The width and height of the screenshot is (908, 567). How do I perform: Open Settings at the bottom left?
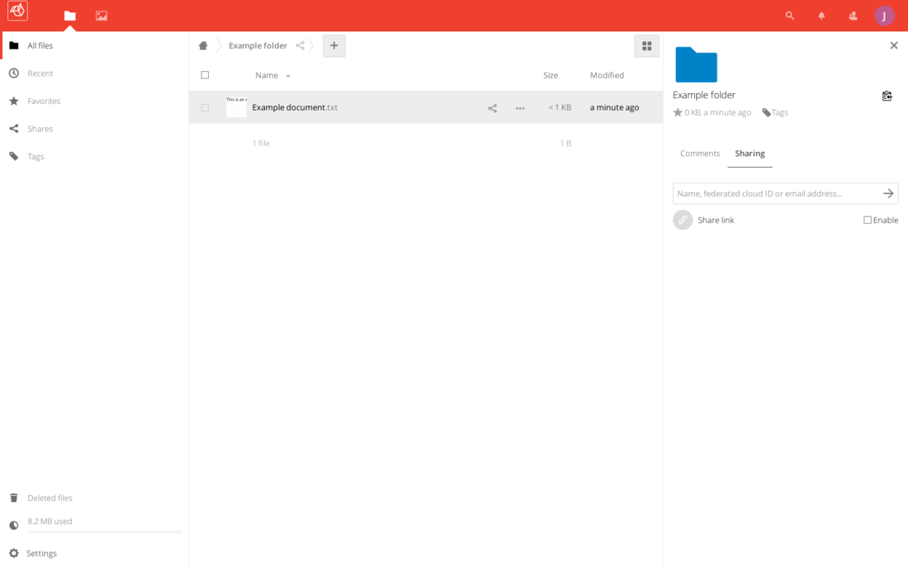41,553
